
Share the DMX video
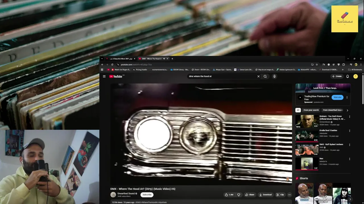pyautogui.click(x=250, y=195)
